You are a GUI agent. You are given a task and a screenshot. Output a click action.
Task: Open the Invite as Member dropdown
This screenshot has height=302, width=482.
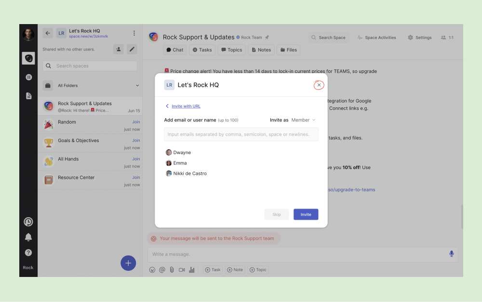[x=303, y=120]
